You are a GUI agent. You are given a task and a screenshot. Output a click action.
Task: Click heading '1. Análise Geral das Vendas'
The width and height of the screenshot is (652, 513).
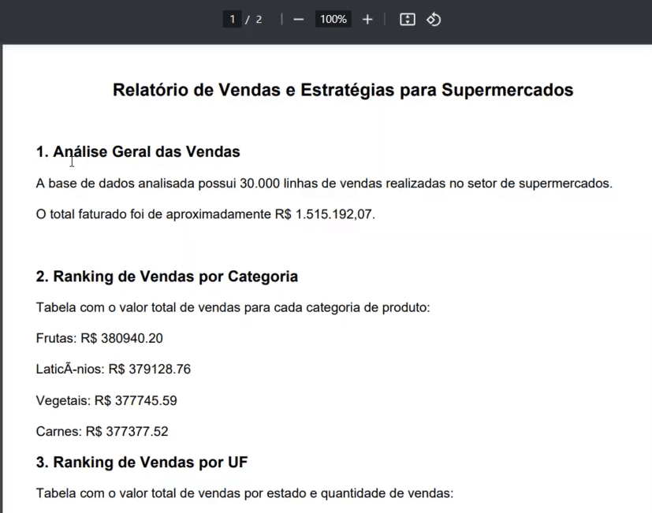click(138, 152)
